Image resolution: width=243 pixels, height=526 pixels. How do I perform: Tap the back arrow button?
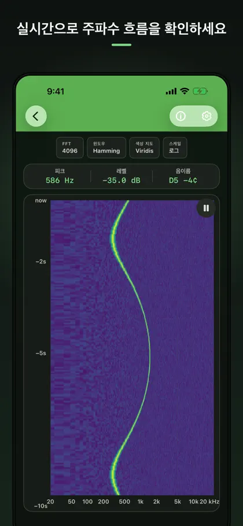(x=36, y=116)
